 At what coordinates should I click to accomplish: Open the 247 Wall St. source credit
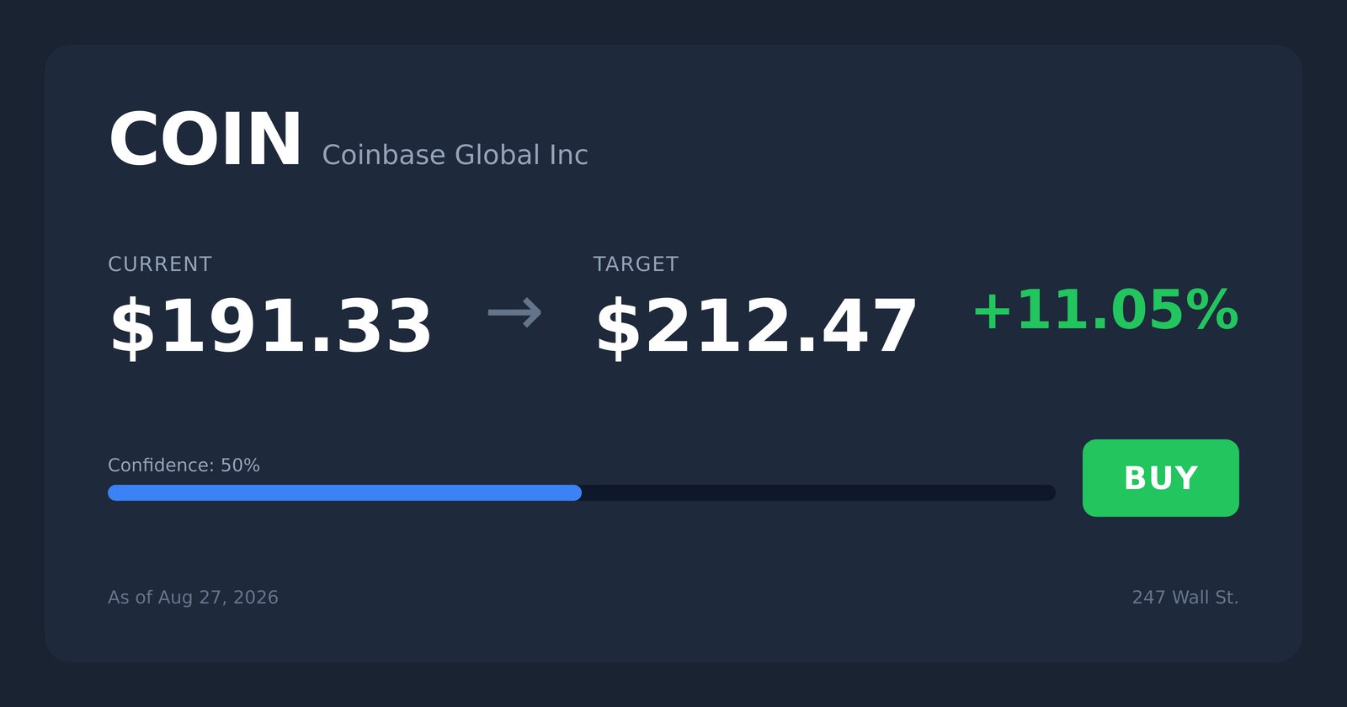pos(1185,598)
